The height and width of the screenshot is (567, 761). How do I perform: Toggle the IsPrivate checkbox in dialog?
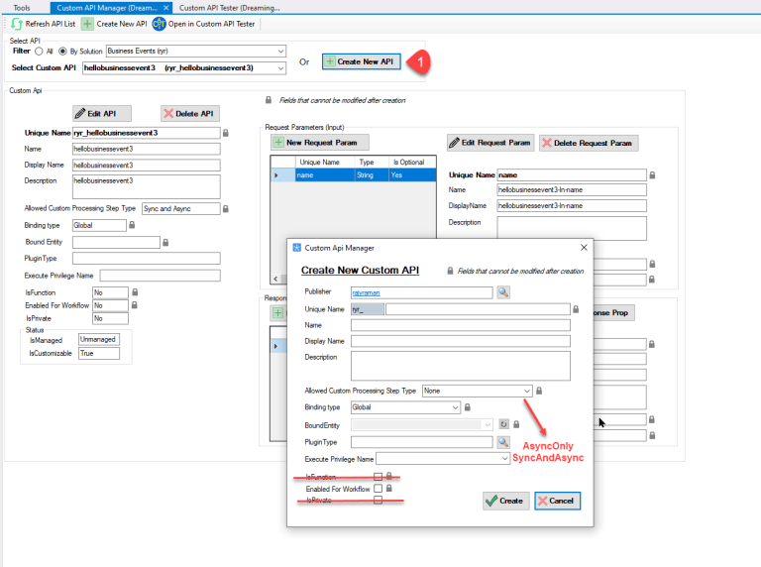pyautogui.click(x=378, y=500)
